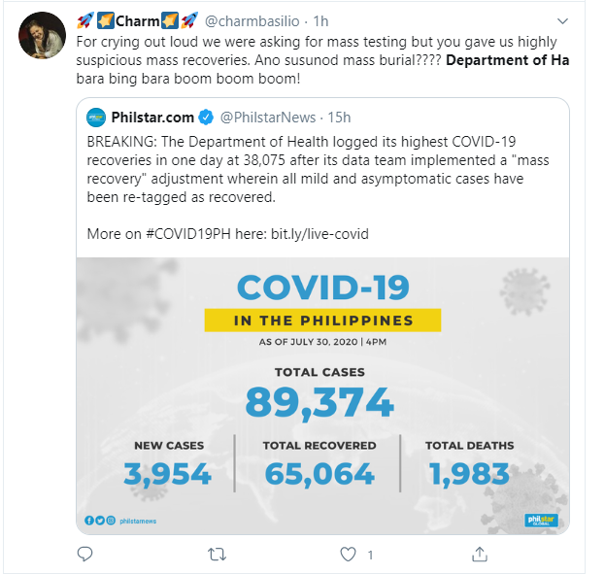Click the Philstar.com display name
The width and height of the screenshot is (605, 574).
(x=152, y=118)
